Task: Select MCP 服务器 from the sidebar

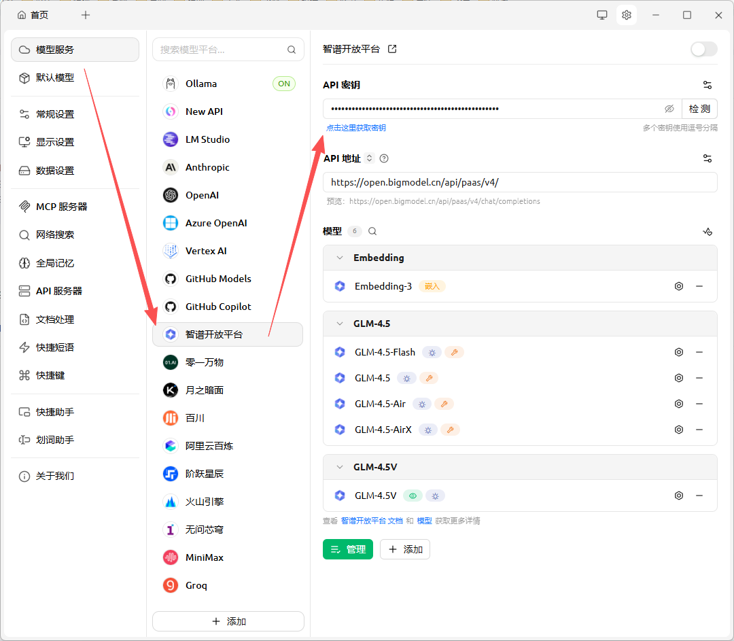Action: (61, 207)
